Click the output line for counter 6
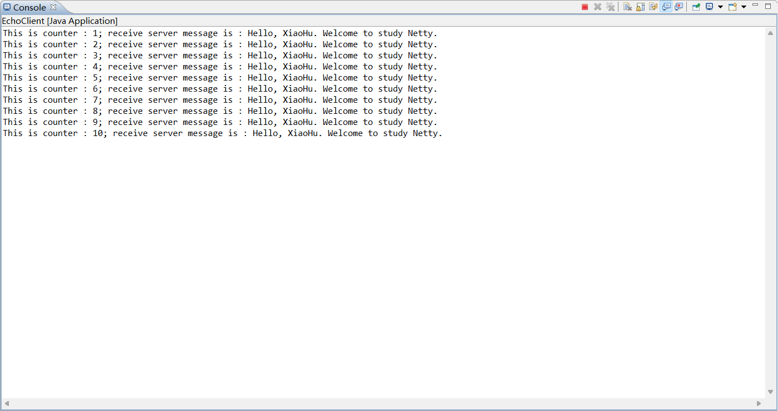 pos(220,89)
